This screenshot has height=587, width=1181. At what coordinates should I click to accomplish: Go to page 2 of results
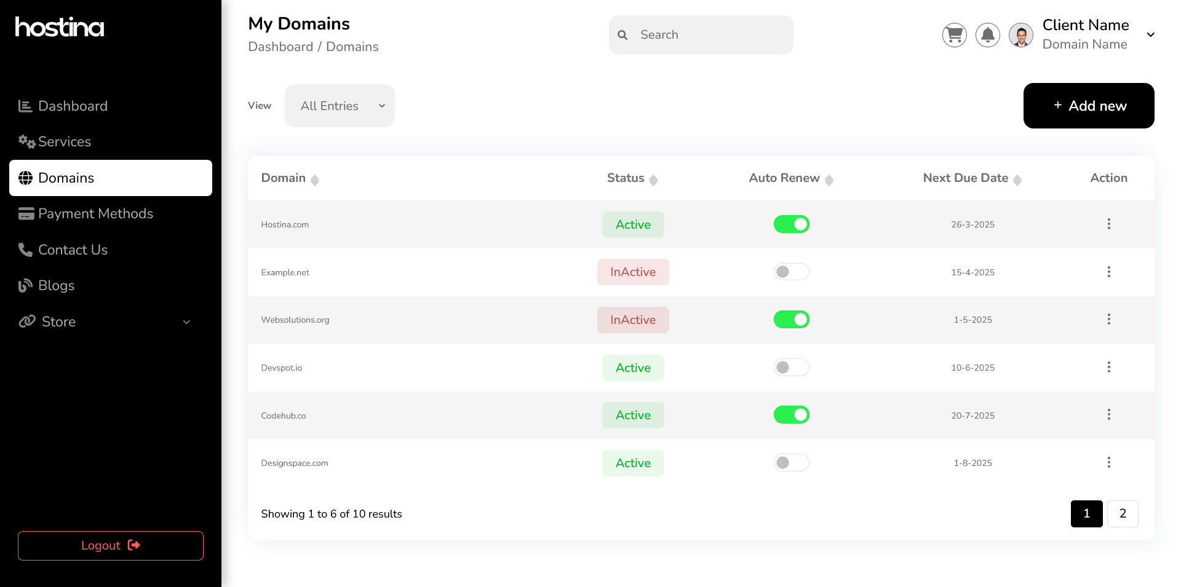coord(1122,514)
